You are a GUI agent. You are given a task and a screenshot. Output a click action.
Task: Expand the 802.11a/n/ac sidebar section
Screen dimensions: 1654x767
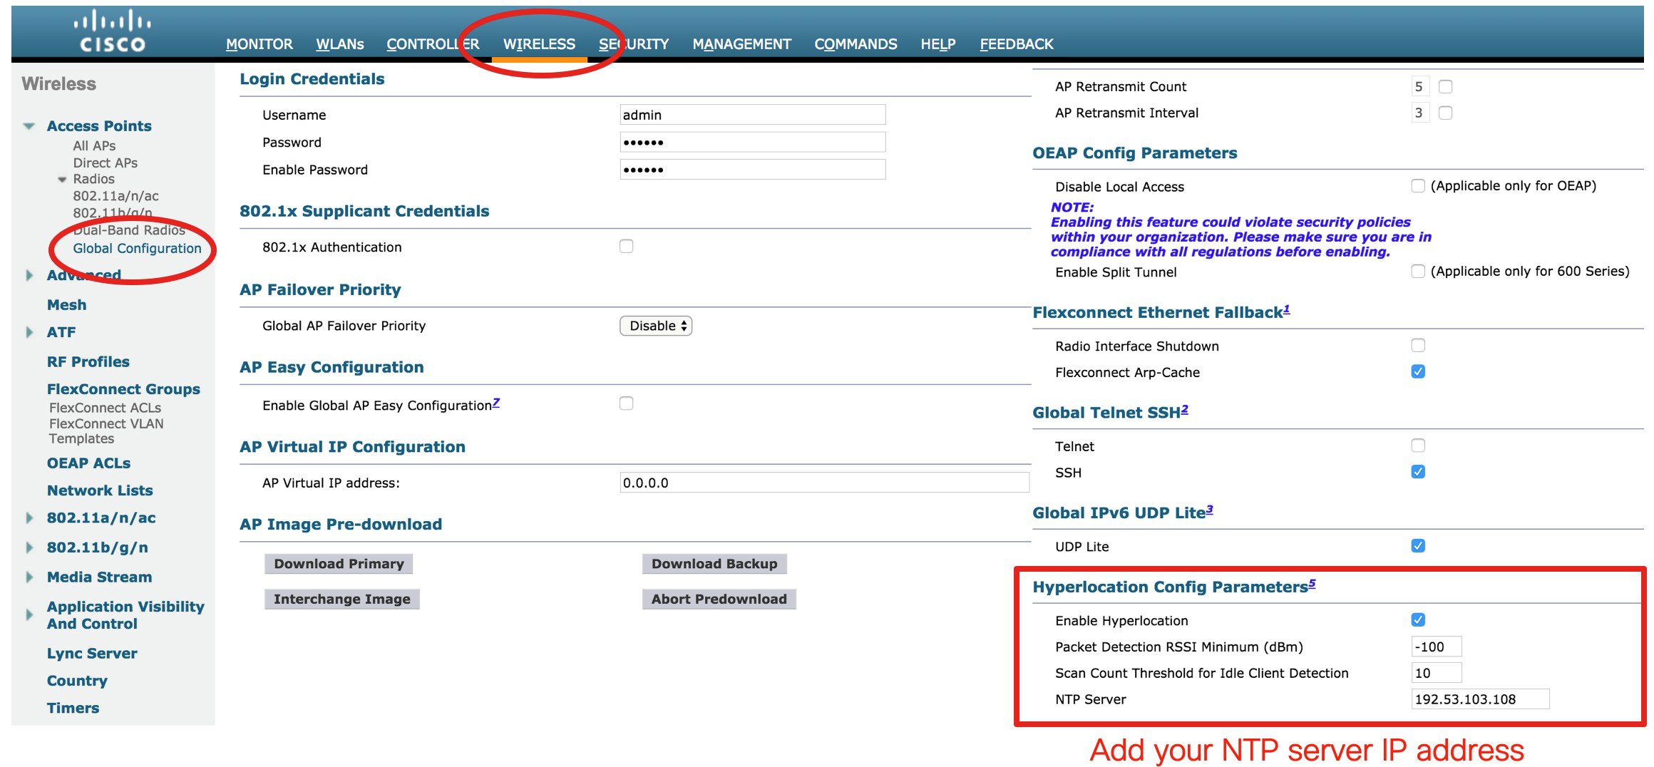coord(29,518)
